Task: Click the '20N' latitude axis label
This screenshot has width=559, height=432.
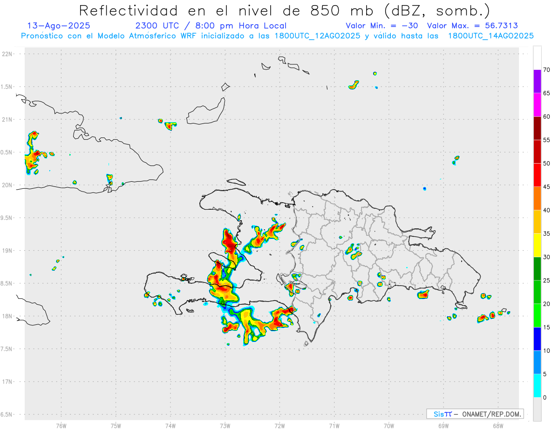Action: pyautogui.click(x=7, y=185)
